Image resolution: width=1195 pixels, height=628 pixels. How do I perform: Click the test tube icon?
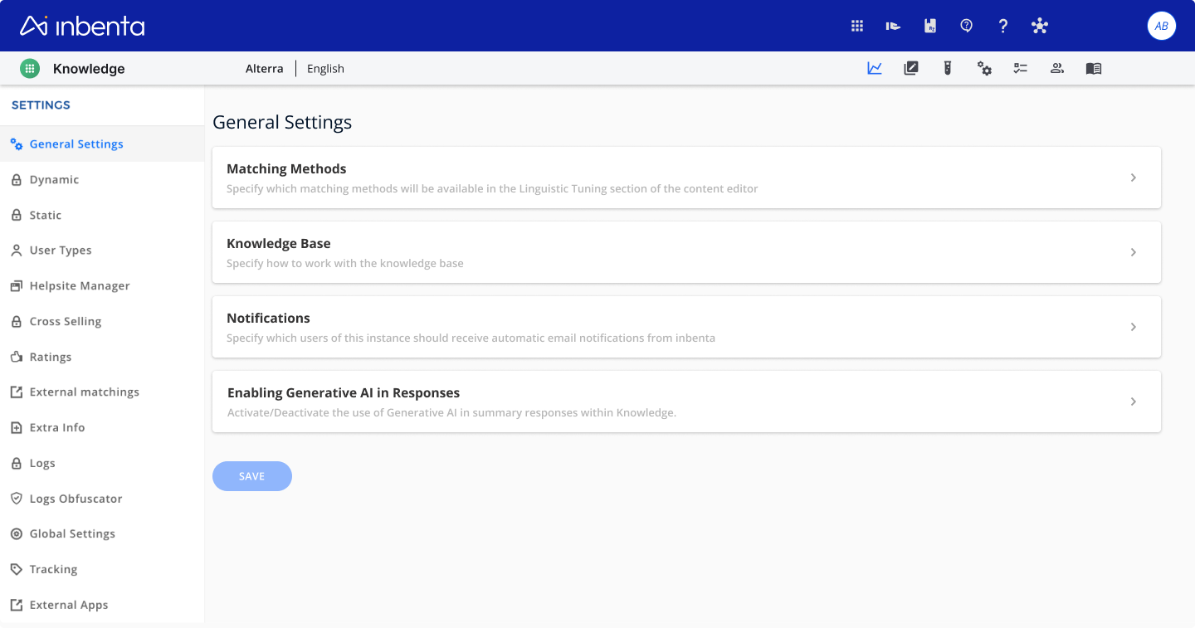coord(947,69)
